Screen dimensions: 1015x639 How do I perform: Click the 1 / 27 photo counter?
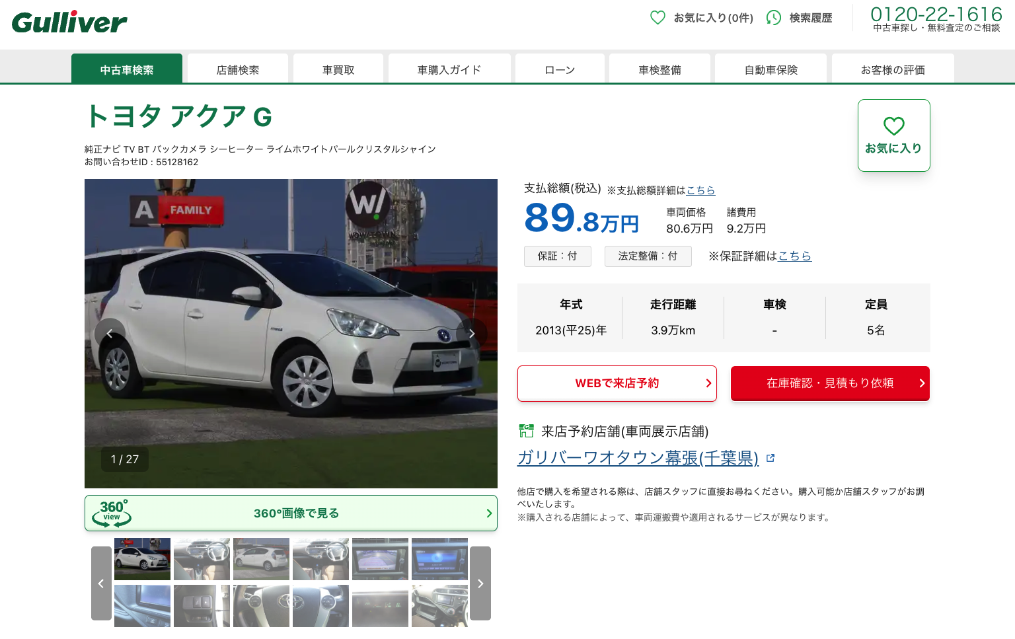click(x=125, y=459)
